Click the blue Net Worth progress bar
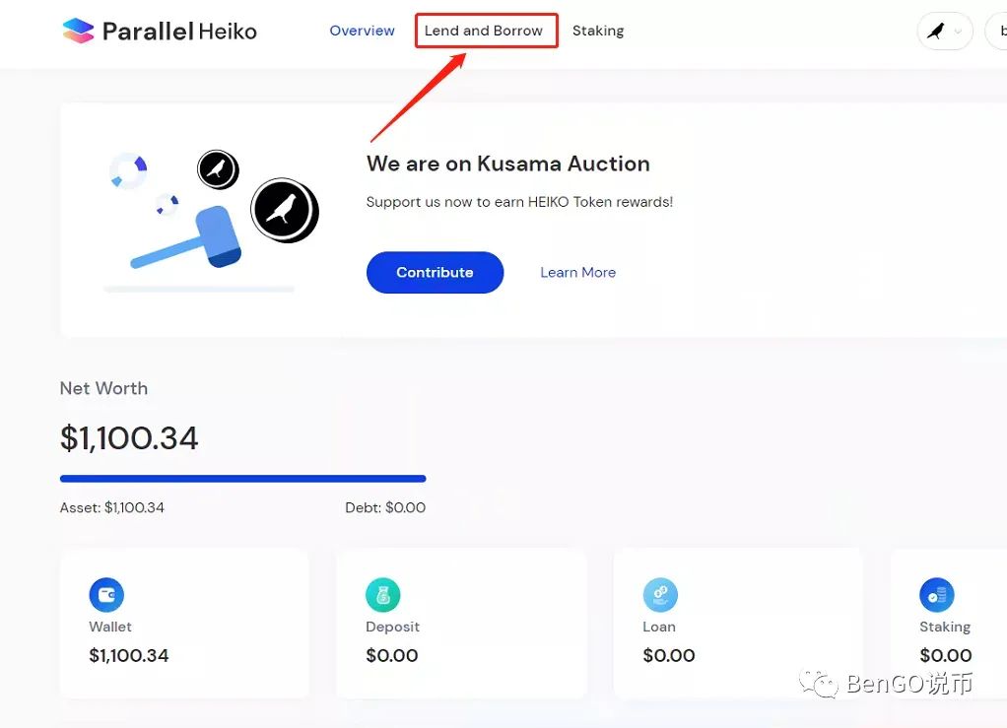The image size is (1007, 728). [x=242, y=478]
